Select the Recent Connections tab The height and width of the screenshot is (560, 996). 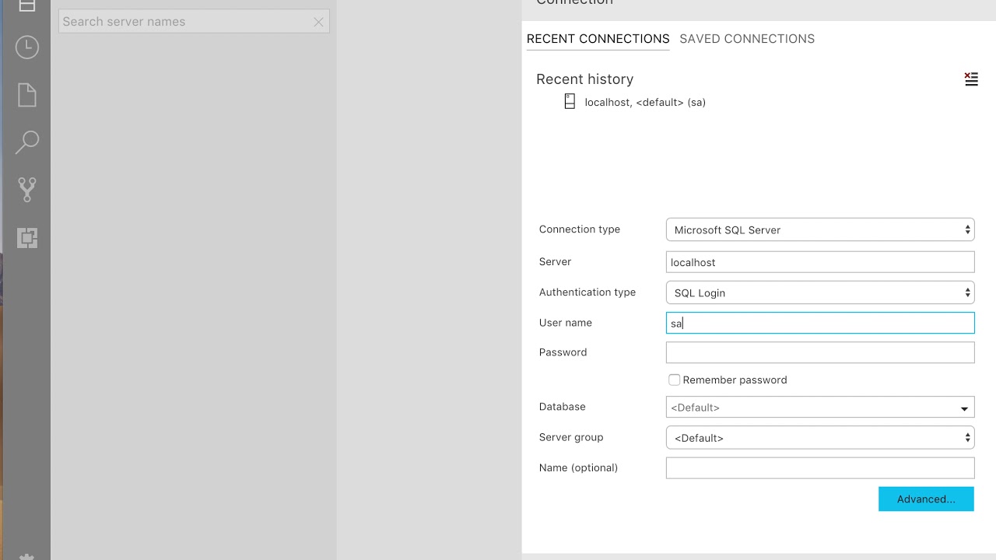(598, 39)
